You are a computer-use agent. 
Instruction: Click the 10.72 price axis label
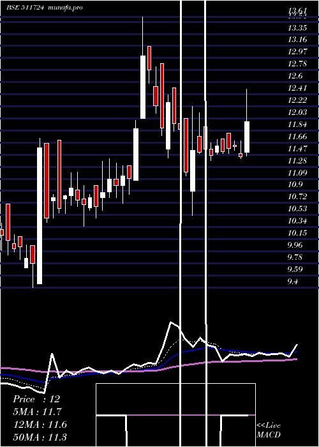298,197
